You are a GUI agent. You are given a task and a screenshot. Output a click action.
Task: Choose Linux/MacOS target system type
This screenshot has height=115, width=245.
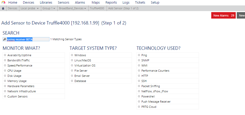pyautogui.click(x=101, y=60)
